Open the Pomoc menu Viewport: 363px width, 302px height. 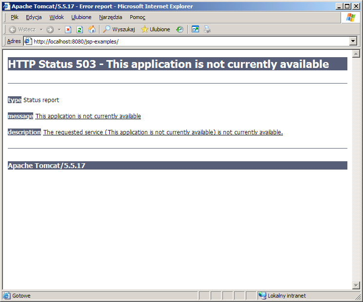coord(138,17)
